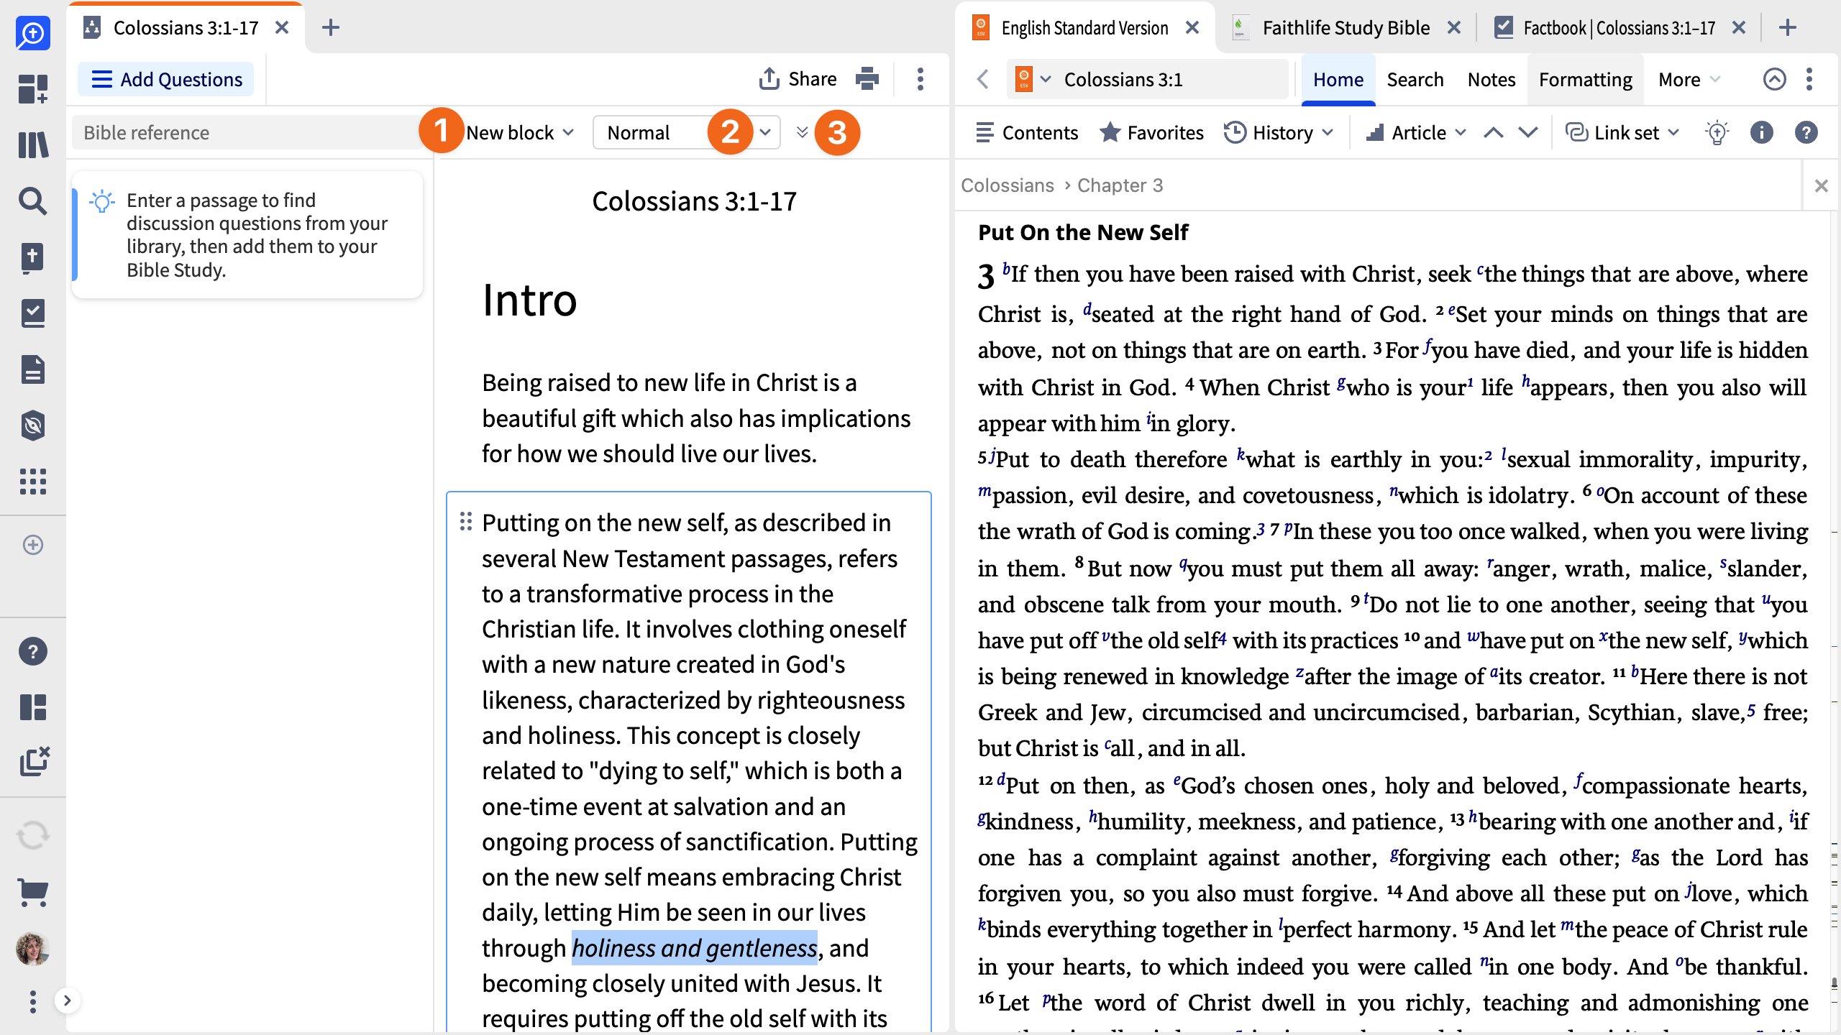Open the More dropdown in ESV panel

(1689, 79)
